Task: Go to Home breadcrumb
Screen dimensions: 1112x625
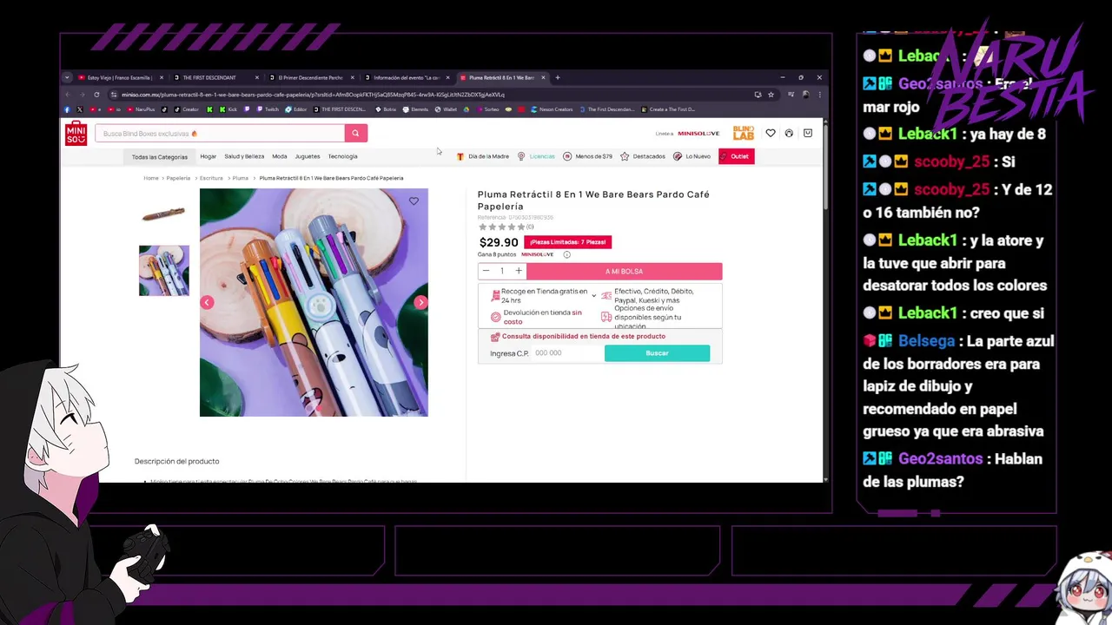Action: pos(151,178)
